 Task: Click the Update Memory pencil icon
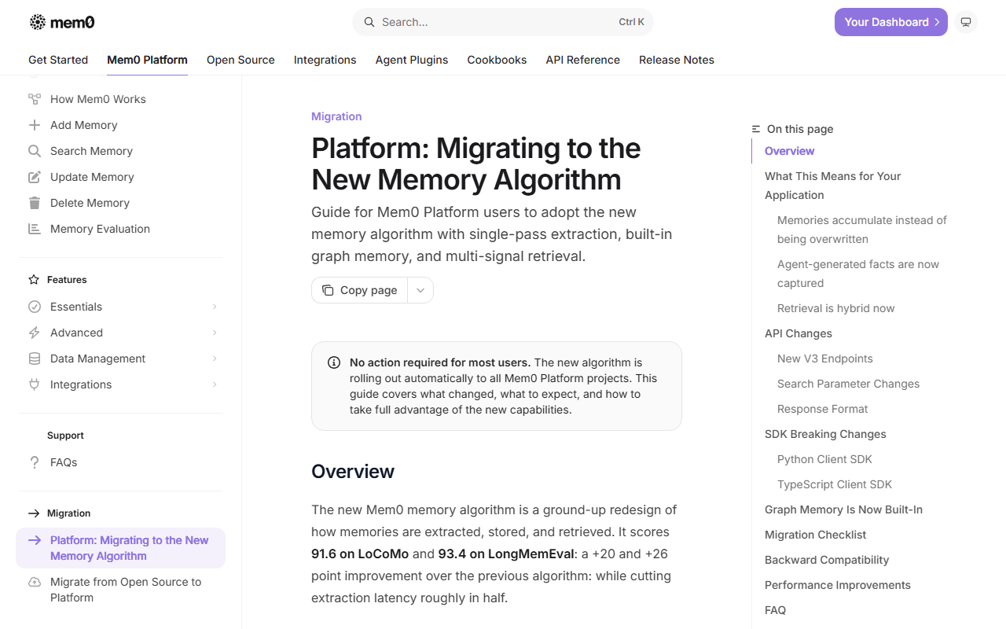pos(35,177)
